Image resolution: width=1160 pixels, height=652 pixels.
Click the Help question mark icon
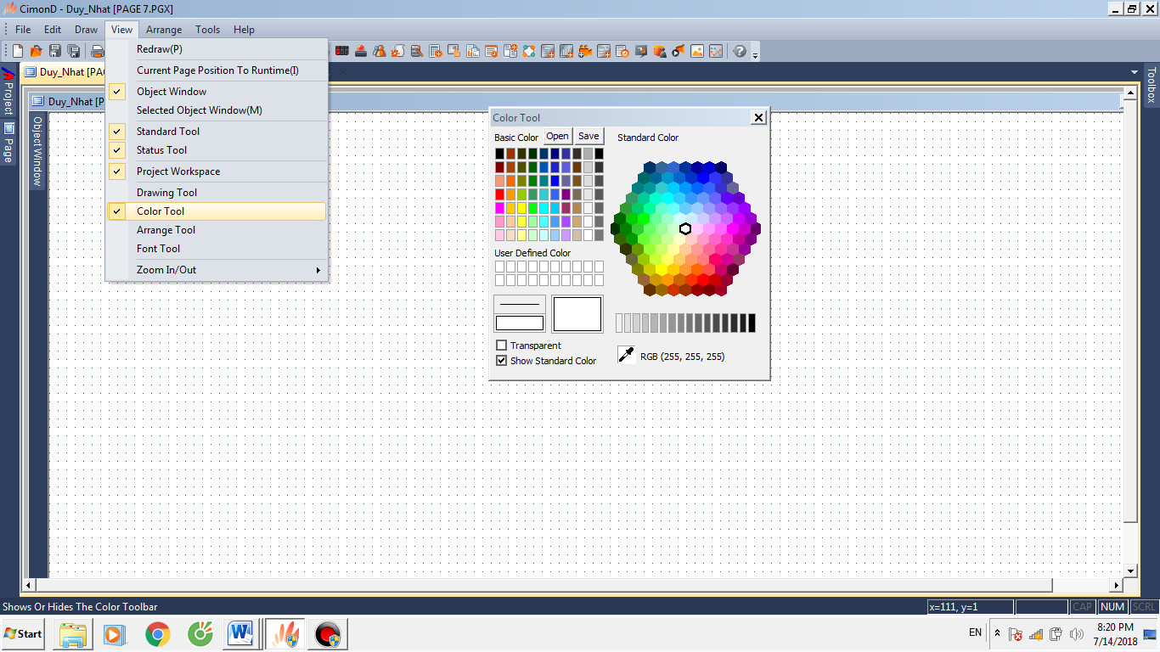[x=740, y=52]
